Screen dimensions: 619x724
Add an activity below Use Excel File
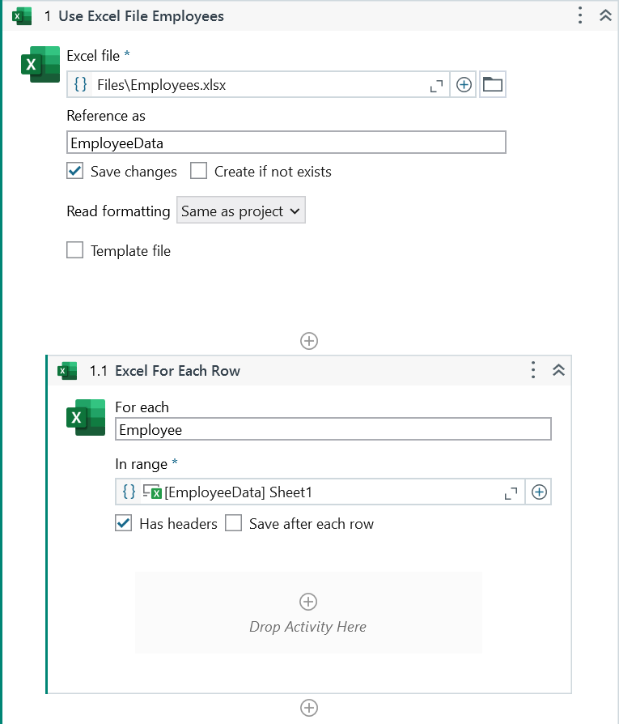308,341
